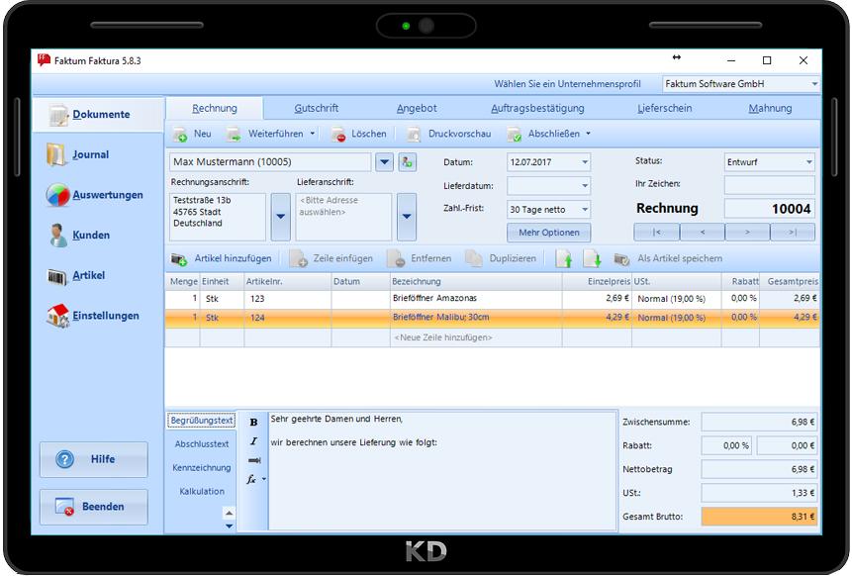Image resolution: width=852 pixels, height=576 pixels.
Task: Click the Duplizieren icon
Action: (x=474, y=259)
